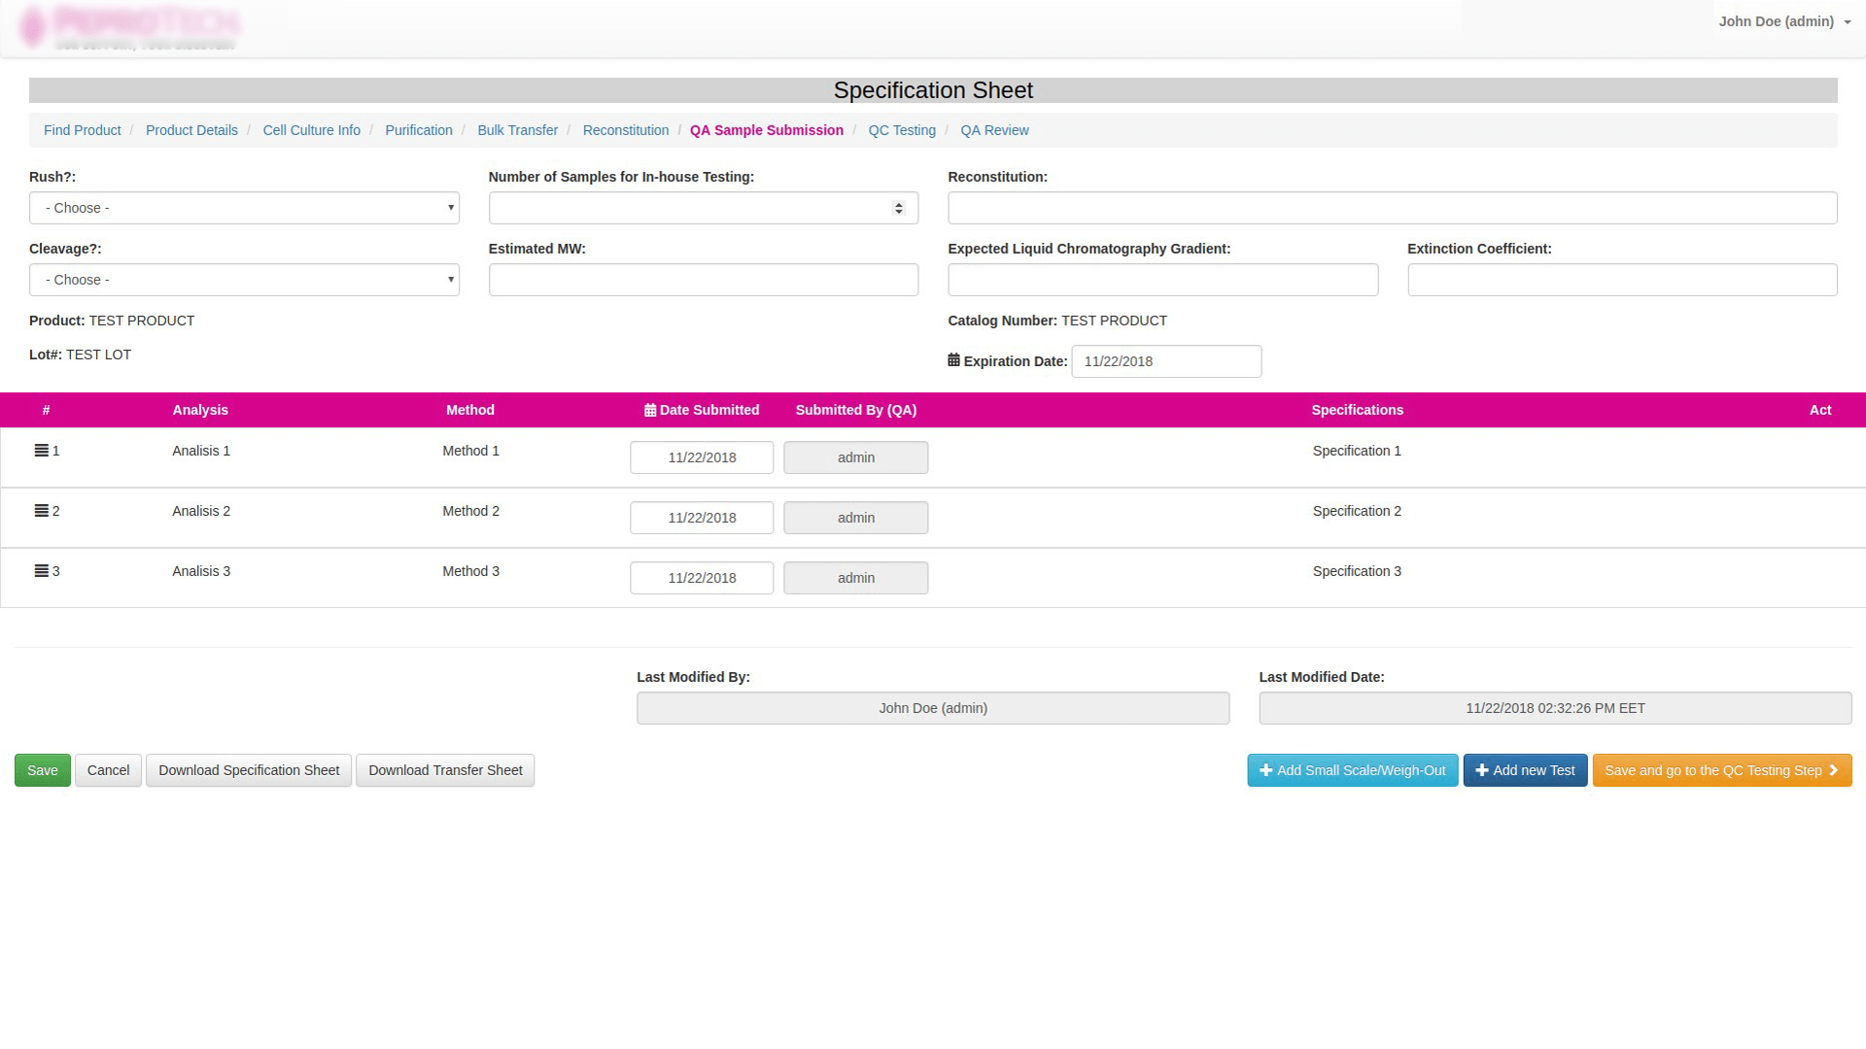Click Add Small Scale/Weigh-Out button

coord(1352,770)
